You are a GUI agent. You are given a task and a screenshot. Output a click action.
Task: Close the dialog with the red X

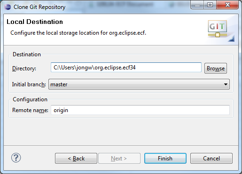click(x=227, y=5)
